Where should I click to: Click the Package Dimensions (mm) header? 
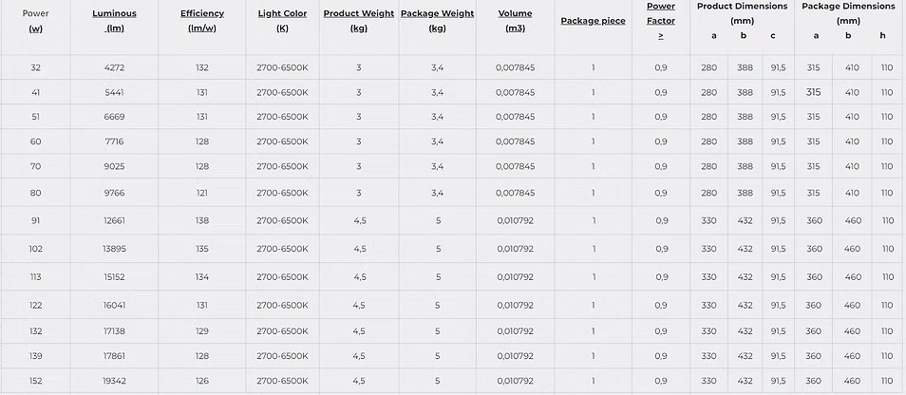848,13
